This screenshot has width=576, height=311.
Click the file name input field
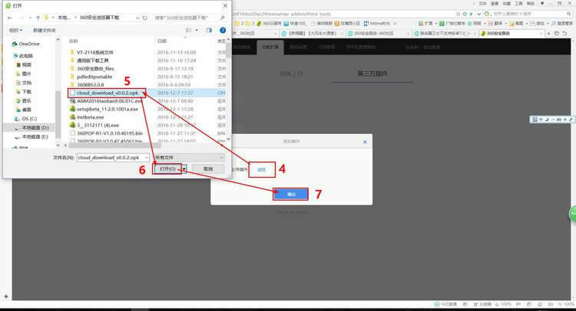click(x=113, y=158)
